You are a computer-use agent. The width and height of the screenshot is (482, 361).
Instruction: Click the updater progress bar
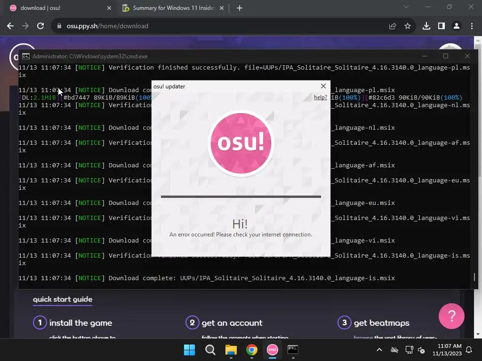[241, 196]
